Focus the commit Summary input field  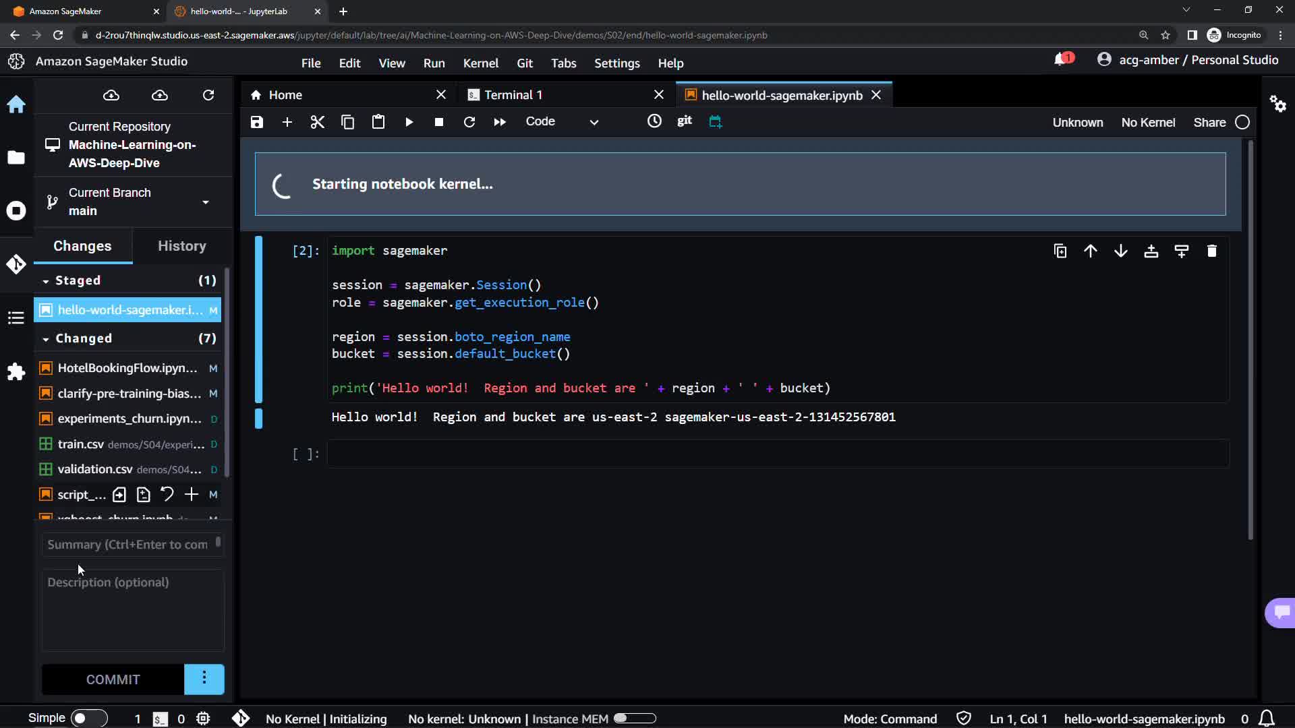click(128, 544)
